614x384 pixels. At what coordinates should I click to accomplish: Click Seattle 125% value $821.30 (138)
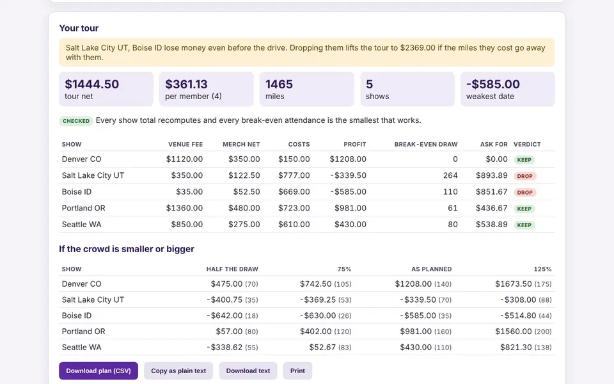526,348
